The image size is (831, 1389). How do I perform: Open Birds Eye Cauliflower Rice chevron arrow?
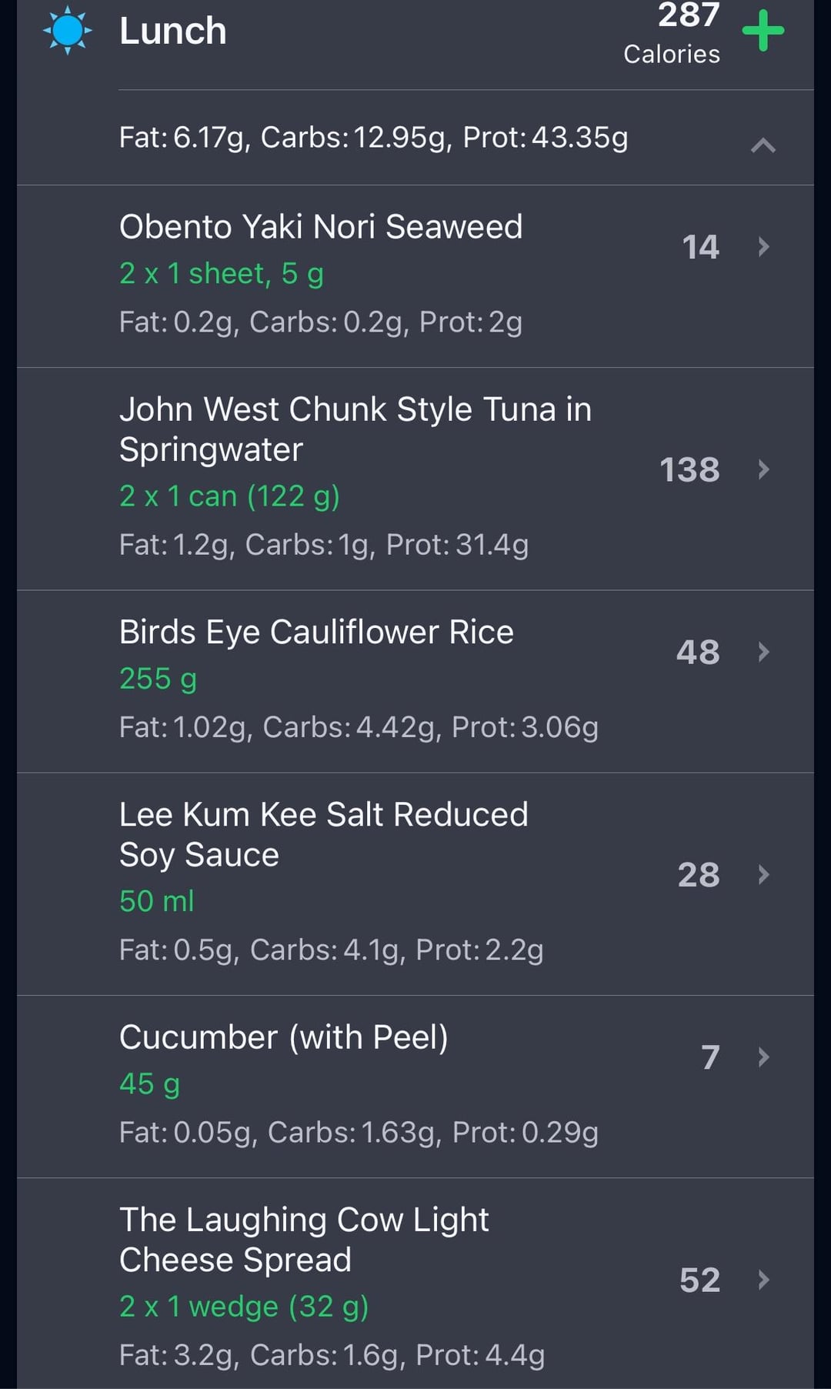[x=763, y=652]
